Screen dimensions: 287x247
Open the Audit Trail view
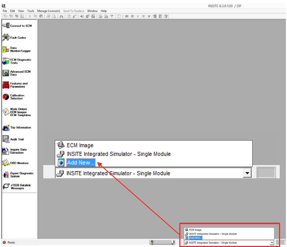13,139
